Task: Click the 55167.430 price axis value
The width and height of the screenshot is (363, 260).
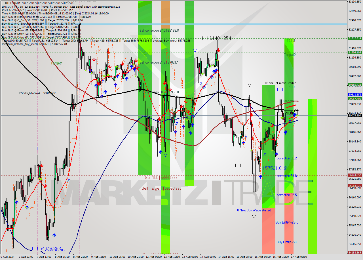Action: point(355,225)
